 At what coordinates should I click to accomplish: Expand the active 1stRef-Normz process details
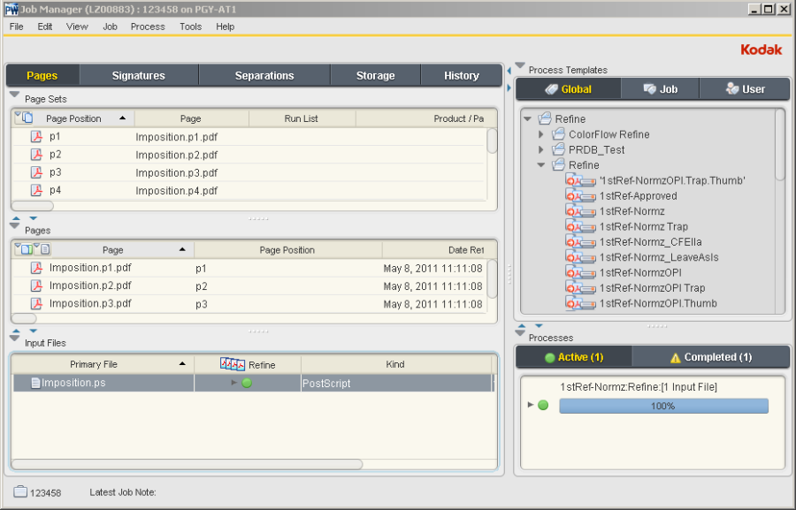pos(531,405)
